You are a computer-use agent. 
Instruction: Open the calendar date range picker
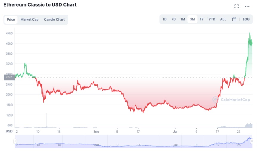(234, 19)
